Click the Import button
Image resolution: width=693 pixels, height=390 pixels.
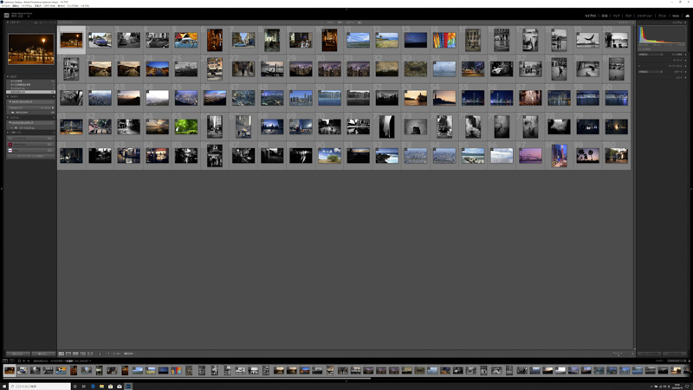pyautogui.click(x=17, y=354)
